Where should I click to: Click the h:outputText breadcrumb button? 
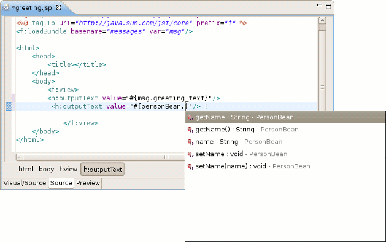102,170
